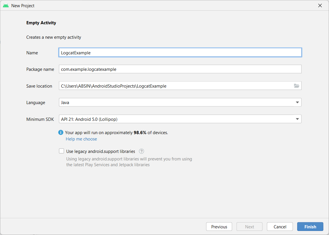Screen dimensions: 329x235
Task: Click the blue info icon about device coverage
Action: coord(61,132)
